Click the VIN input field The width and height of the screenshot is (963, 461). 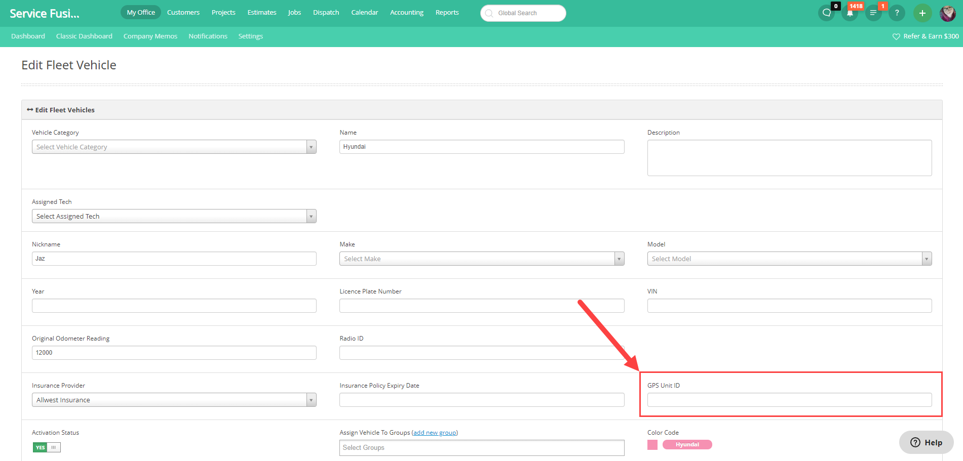coord(789,306)
